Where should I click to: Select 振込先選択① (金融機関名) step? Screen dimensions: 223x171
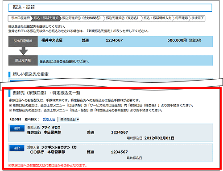point(81,18)
